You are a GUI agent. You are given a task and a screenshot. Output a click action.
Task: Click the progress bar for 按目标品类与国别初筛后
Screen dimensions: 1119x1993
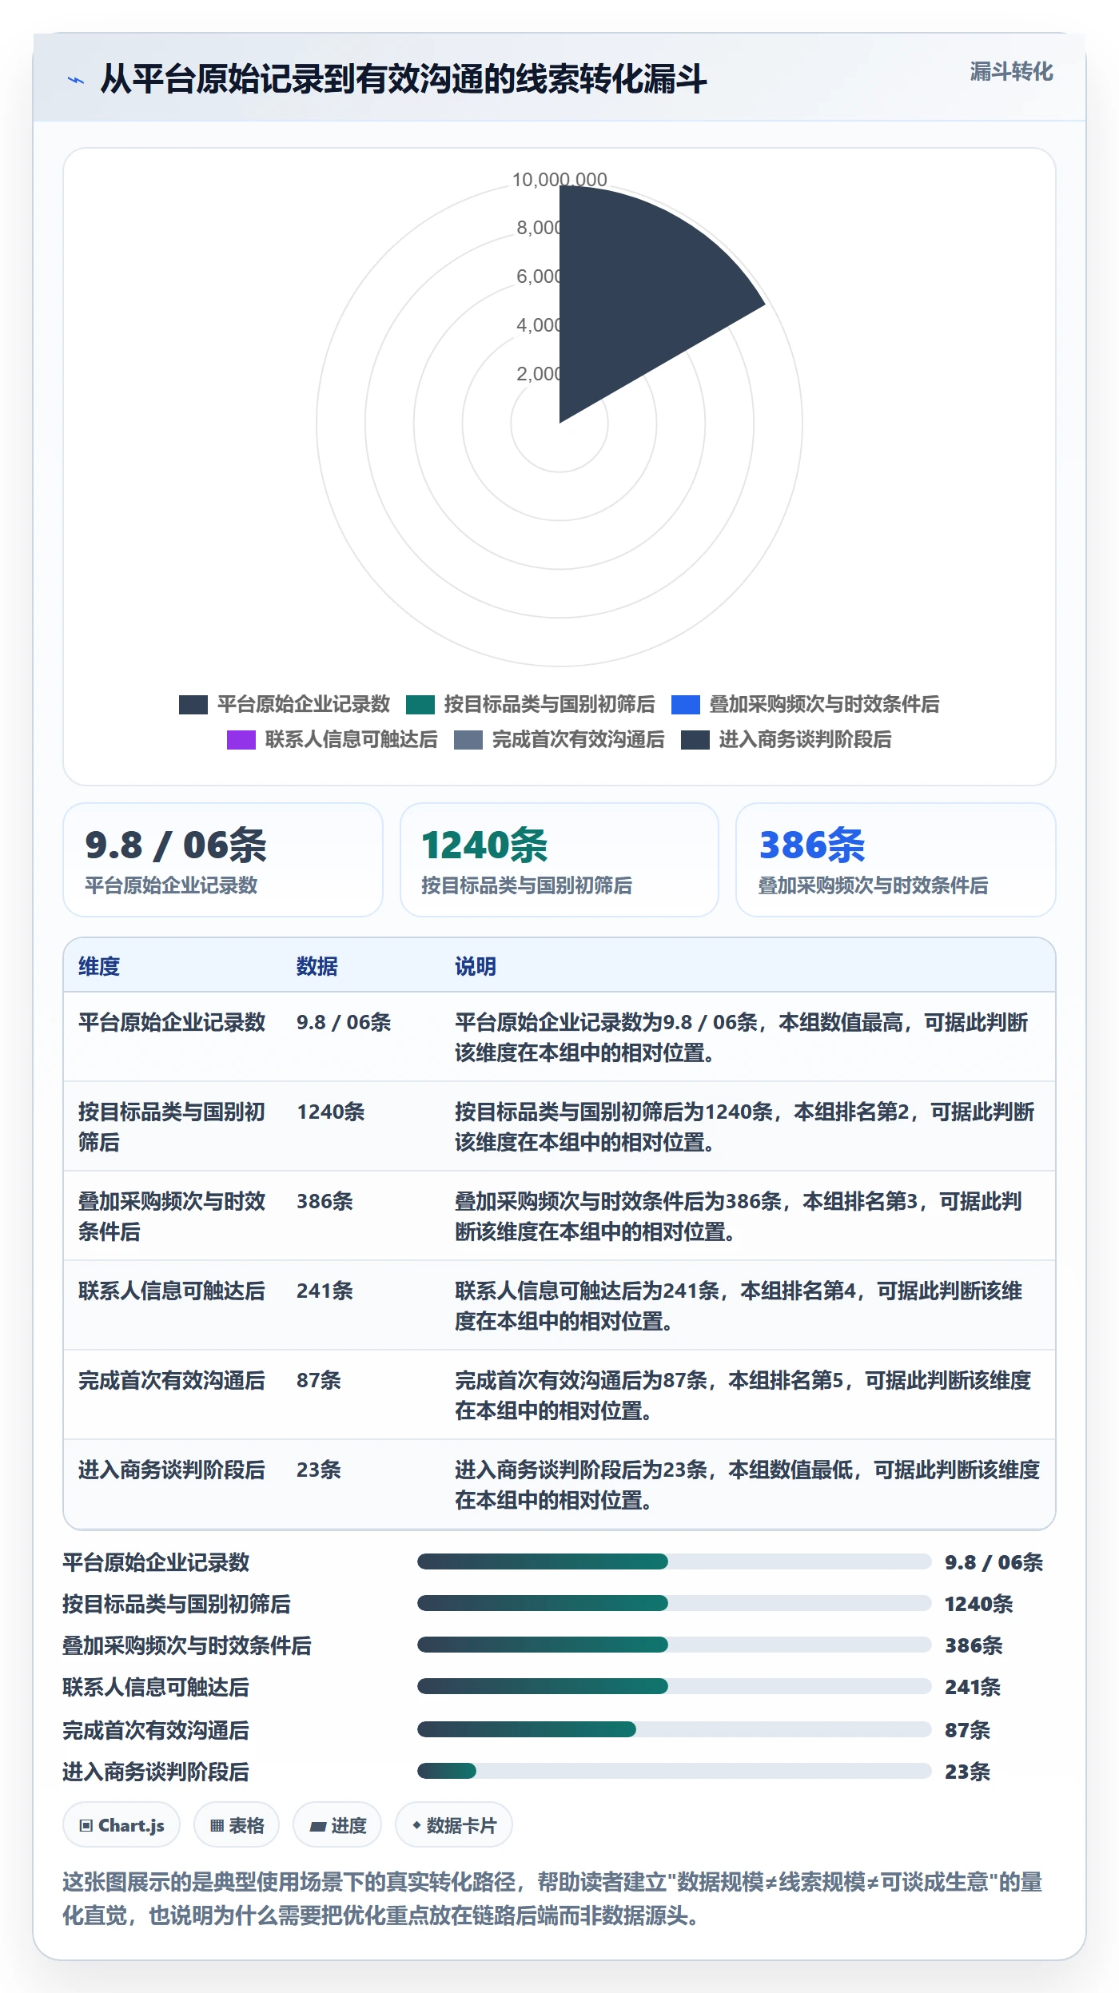pyautogui.click(x=675, y=1603)
